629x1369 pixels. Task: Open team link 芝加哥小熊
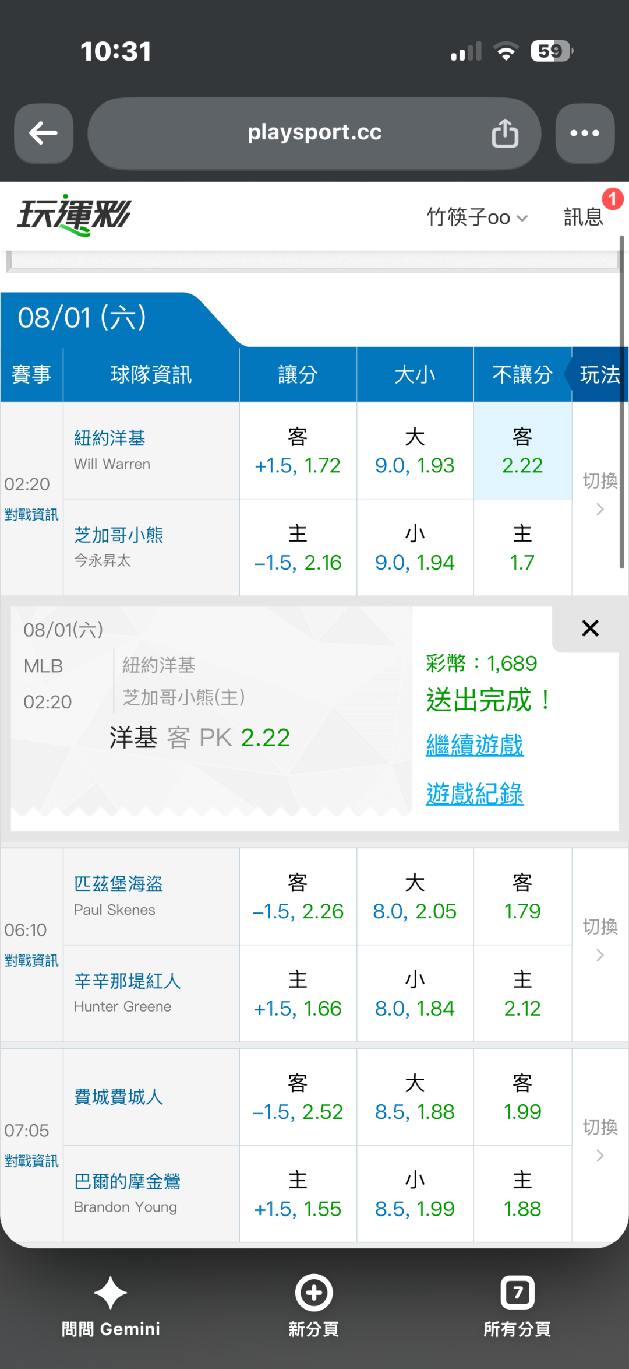click(118, 535)
